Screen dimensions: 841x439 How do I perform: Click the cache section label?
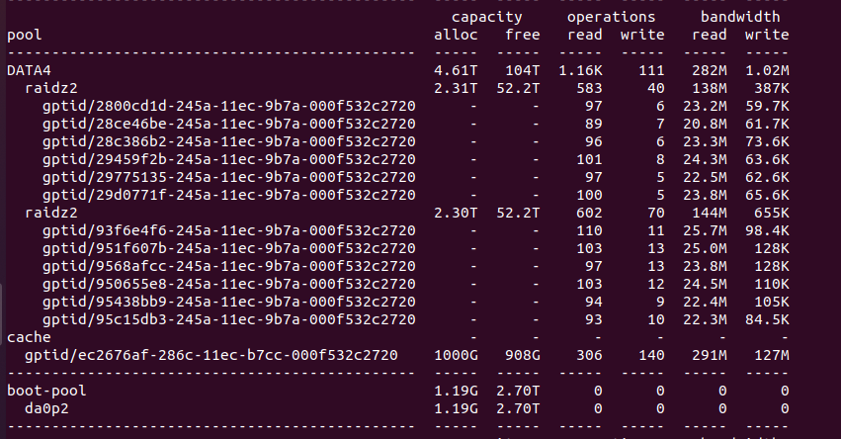(x=29, y=337)
